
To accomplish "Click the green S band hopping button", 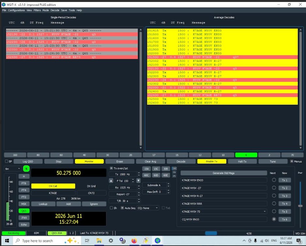I will (26, 169).
